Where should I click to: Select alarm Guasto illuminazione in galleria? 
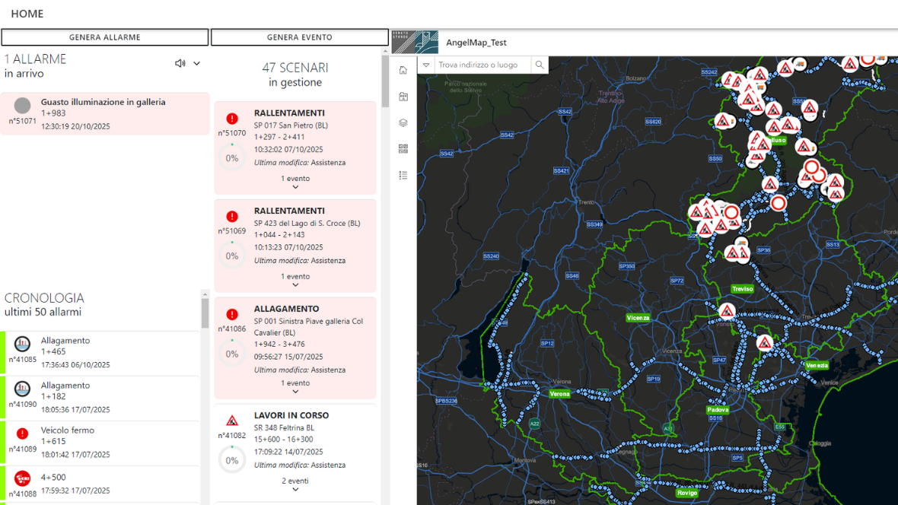(105, 114)
